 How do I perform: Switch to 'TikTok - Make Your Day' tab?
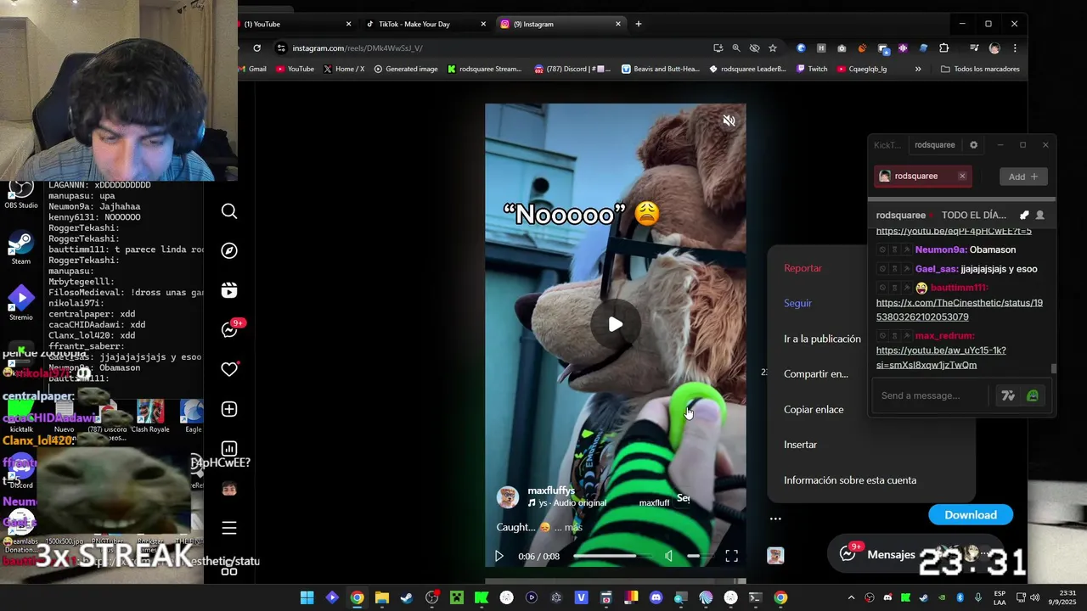tap(425, 24)
